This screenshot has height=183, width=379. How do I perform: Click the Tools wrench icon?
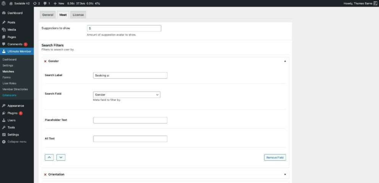pyautogui.click(x=3, y=128)
